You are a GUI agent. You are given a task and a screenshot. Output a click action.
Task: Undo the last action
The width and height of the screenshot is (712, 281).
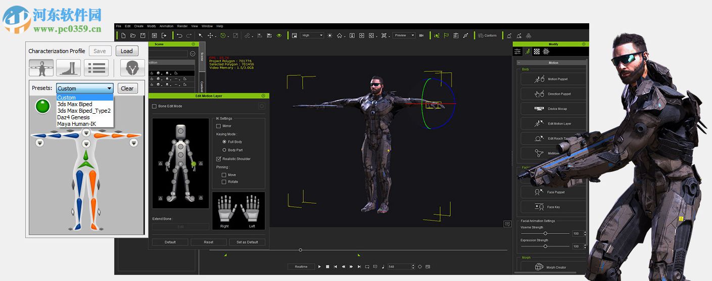click(x=179, y=36)
